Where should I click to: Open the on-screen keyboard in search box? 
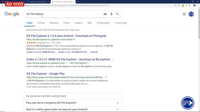(105, 14)
